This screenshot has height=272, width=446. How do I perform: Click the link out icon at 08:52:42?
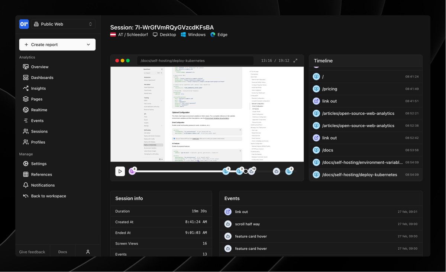[316, 138]
